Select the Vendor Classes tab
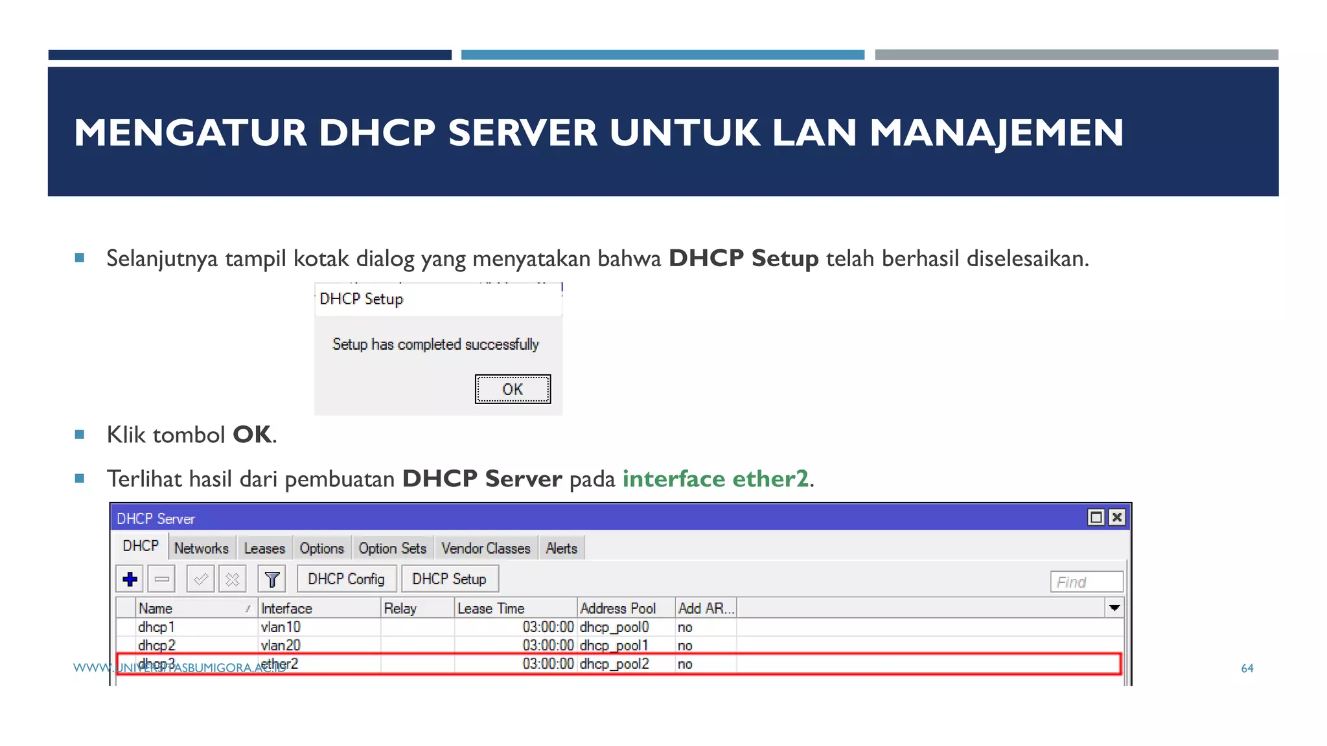The width and height of the screenshot is (1327, 746). click(x=486, y=548)
